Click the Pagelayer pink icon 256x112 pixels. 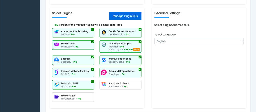coord(104,72)
